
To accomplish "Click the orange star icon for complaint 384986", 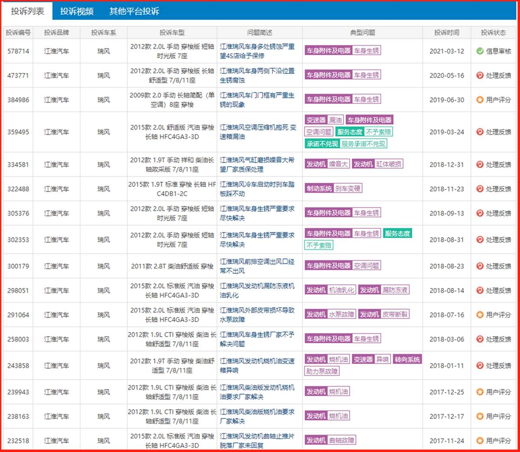I will (x=480, y=100).
